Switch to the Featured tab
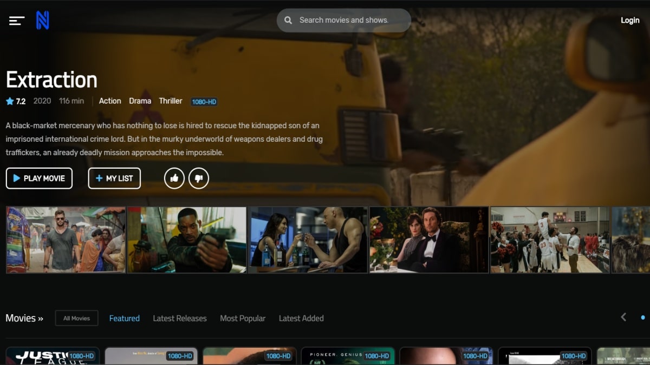 click(x=125, y=318)
